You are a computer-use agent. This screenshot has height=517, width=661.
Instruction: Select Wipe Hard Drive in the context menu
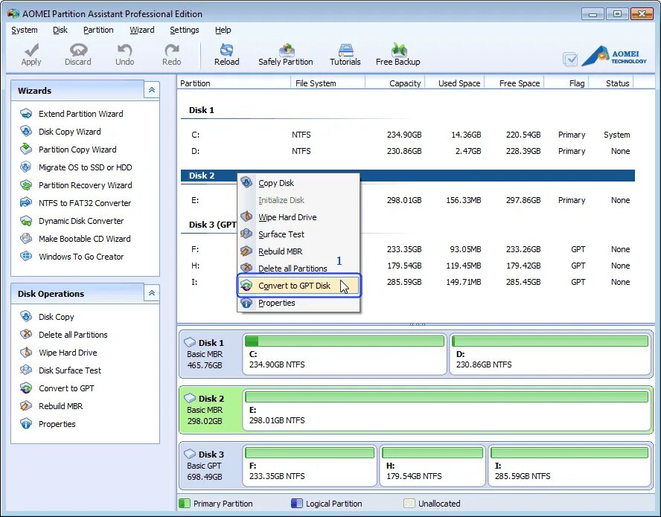click(x=298, y=217)
